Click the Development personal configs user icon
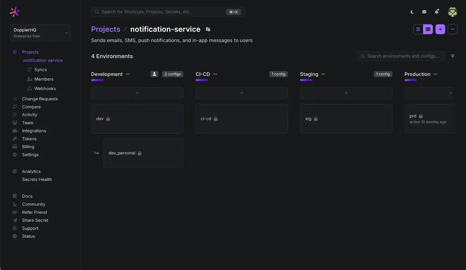This screenshot has height=270, width=466. coord(155,74)
